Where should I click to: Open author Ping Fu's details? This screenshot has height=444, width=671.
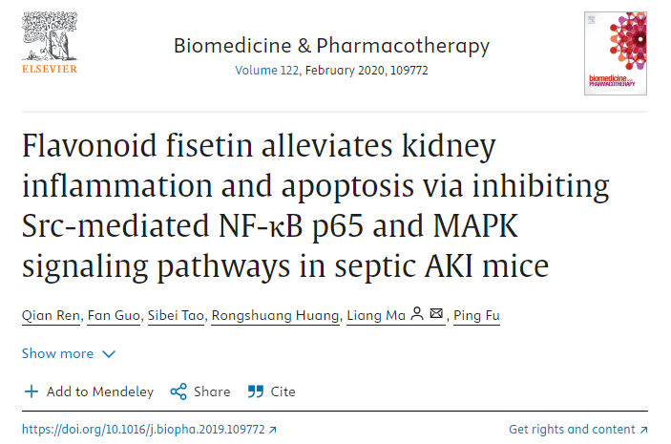coord(476,315)
